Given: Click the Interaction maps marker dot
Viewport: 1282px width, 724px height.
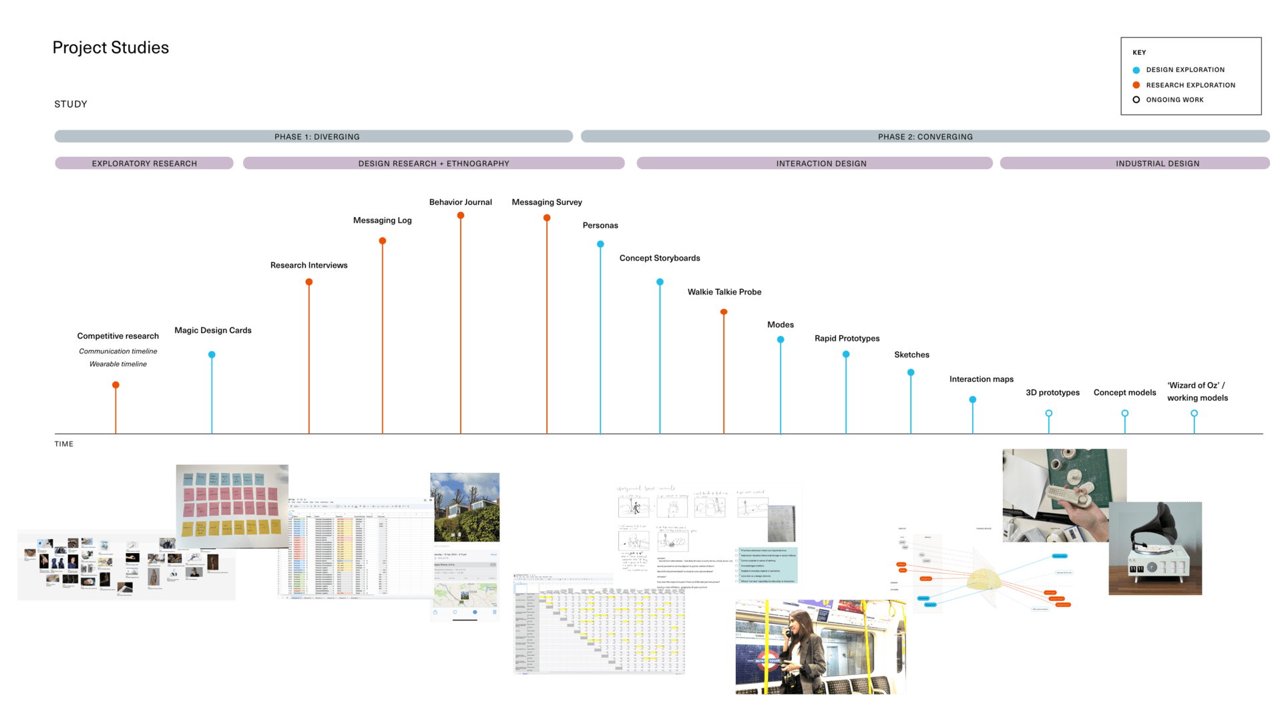Looking at the screenshot, I should click(x=973, y=399).
